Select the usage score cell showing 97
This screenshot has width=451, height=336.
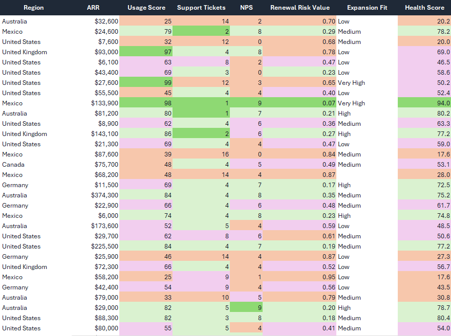tap(146, 52)
